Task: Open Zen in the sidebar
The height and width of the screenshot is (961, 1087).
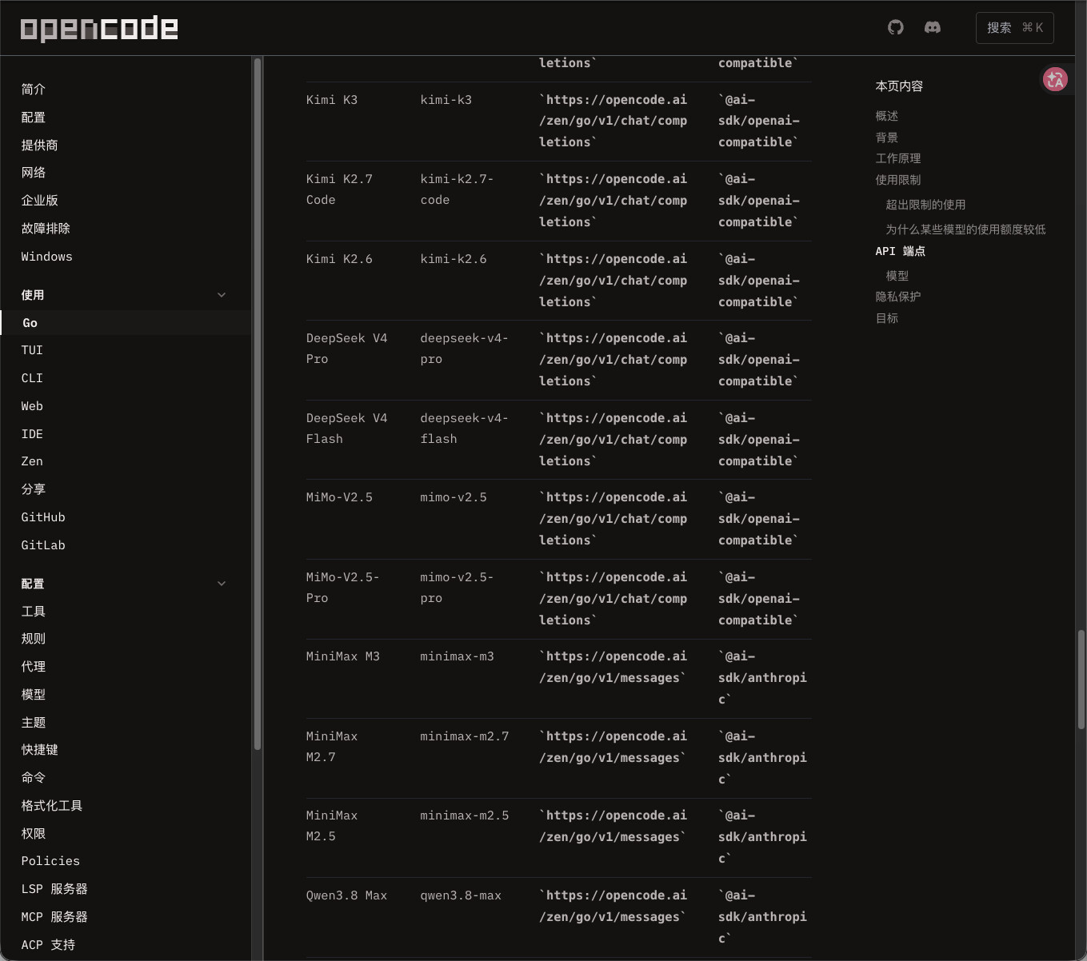Action: coord(32,461)
